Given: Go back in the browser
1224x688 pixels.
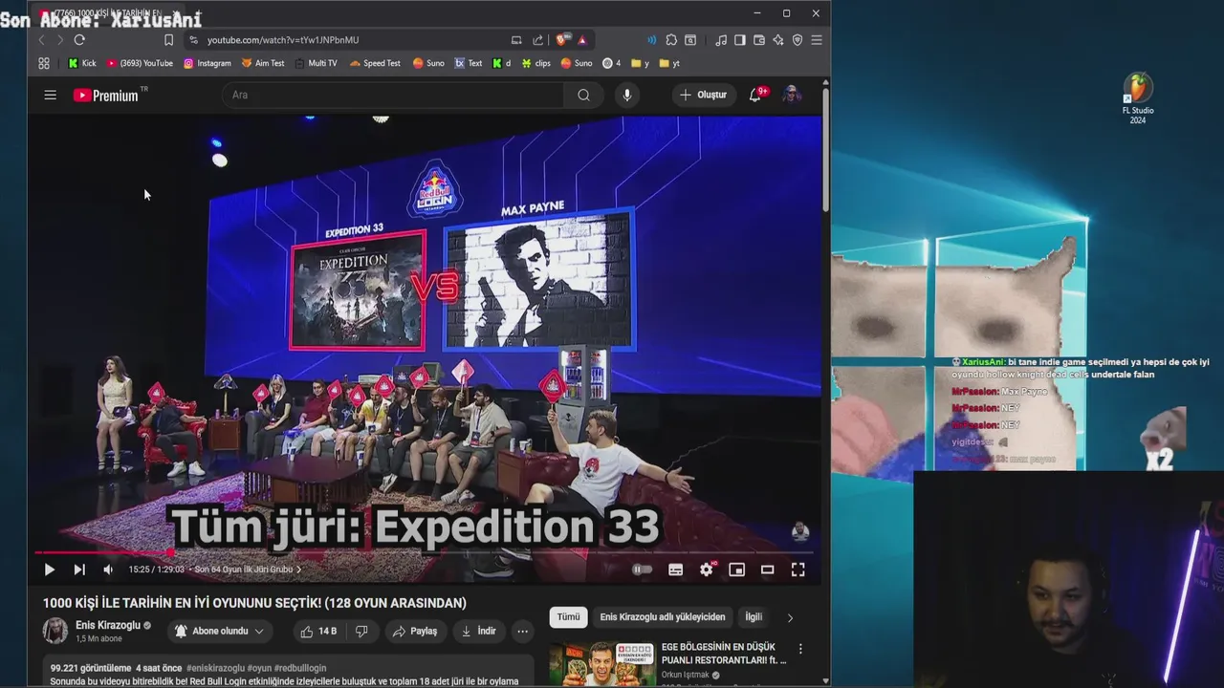Looking at the screenshot, I should [41, 40].
